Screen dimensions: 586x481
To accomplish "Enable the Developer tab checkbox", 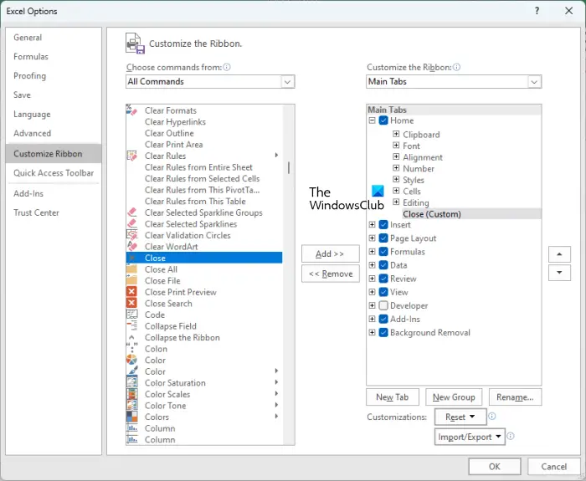I will [x=383, y=305].
